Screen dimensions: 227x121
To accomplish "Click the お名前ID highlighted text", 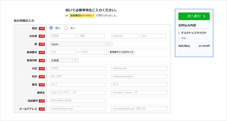I will (x=82, y=16).
